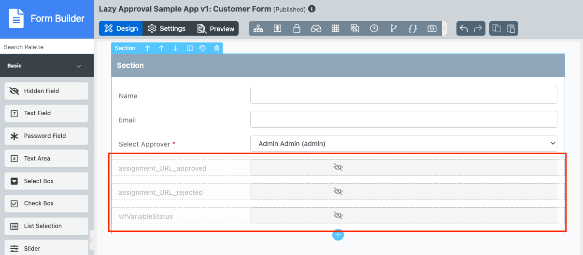Collapse the Basic palette category
Image resolution: width=583 pixels, height=255 pixels.
[x=79, y=66]
